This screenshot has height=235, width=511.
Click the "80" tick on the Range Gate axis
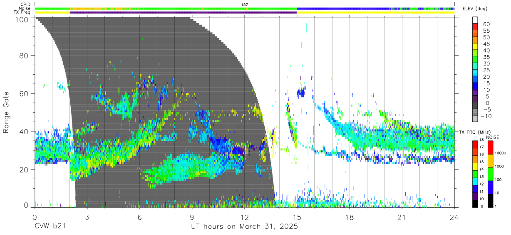[24, 55]
